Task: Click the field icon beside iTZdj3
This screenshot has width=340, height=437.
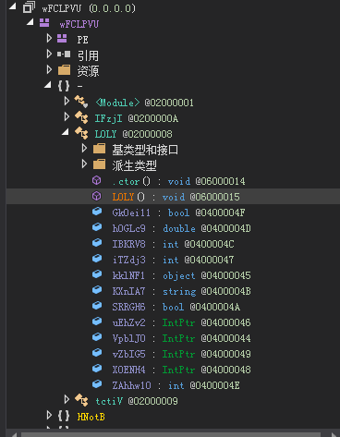Action: [x=97, y=259]
